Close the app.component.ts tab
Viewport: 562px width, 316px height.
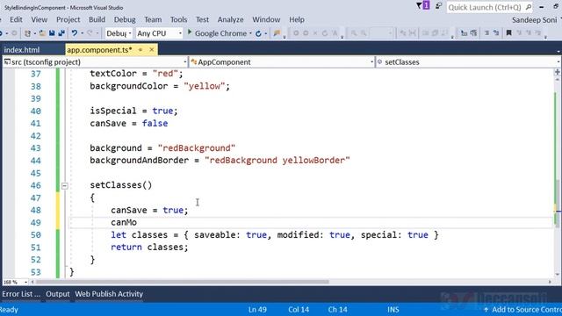(x=152, y=50)
